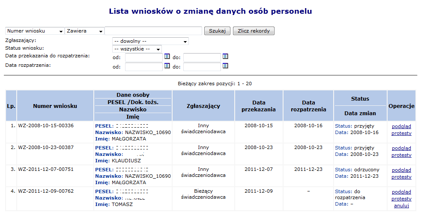421x215 pixels.
Task: Select request number WZ-2011-12-07-00751
Action: pos(46,169)
